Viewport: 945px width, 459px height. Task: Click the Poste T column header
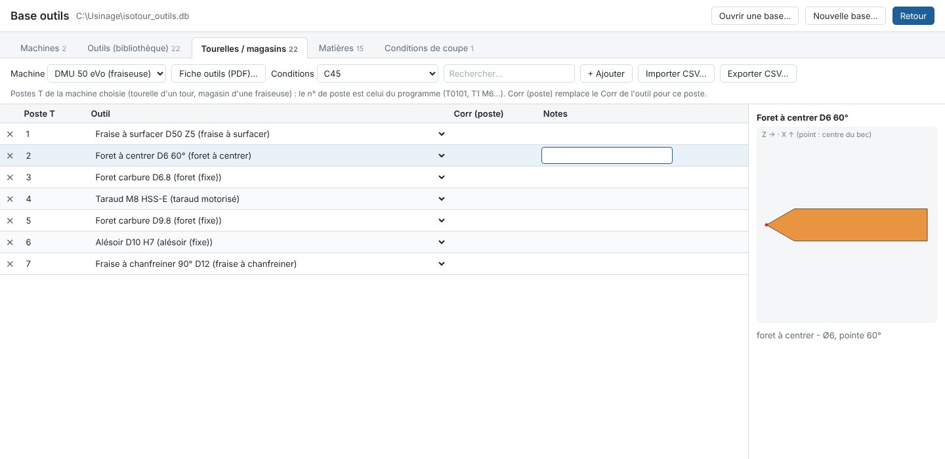[39, 113]
